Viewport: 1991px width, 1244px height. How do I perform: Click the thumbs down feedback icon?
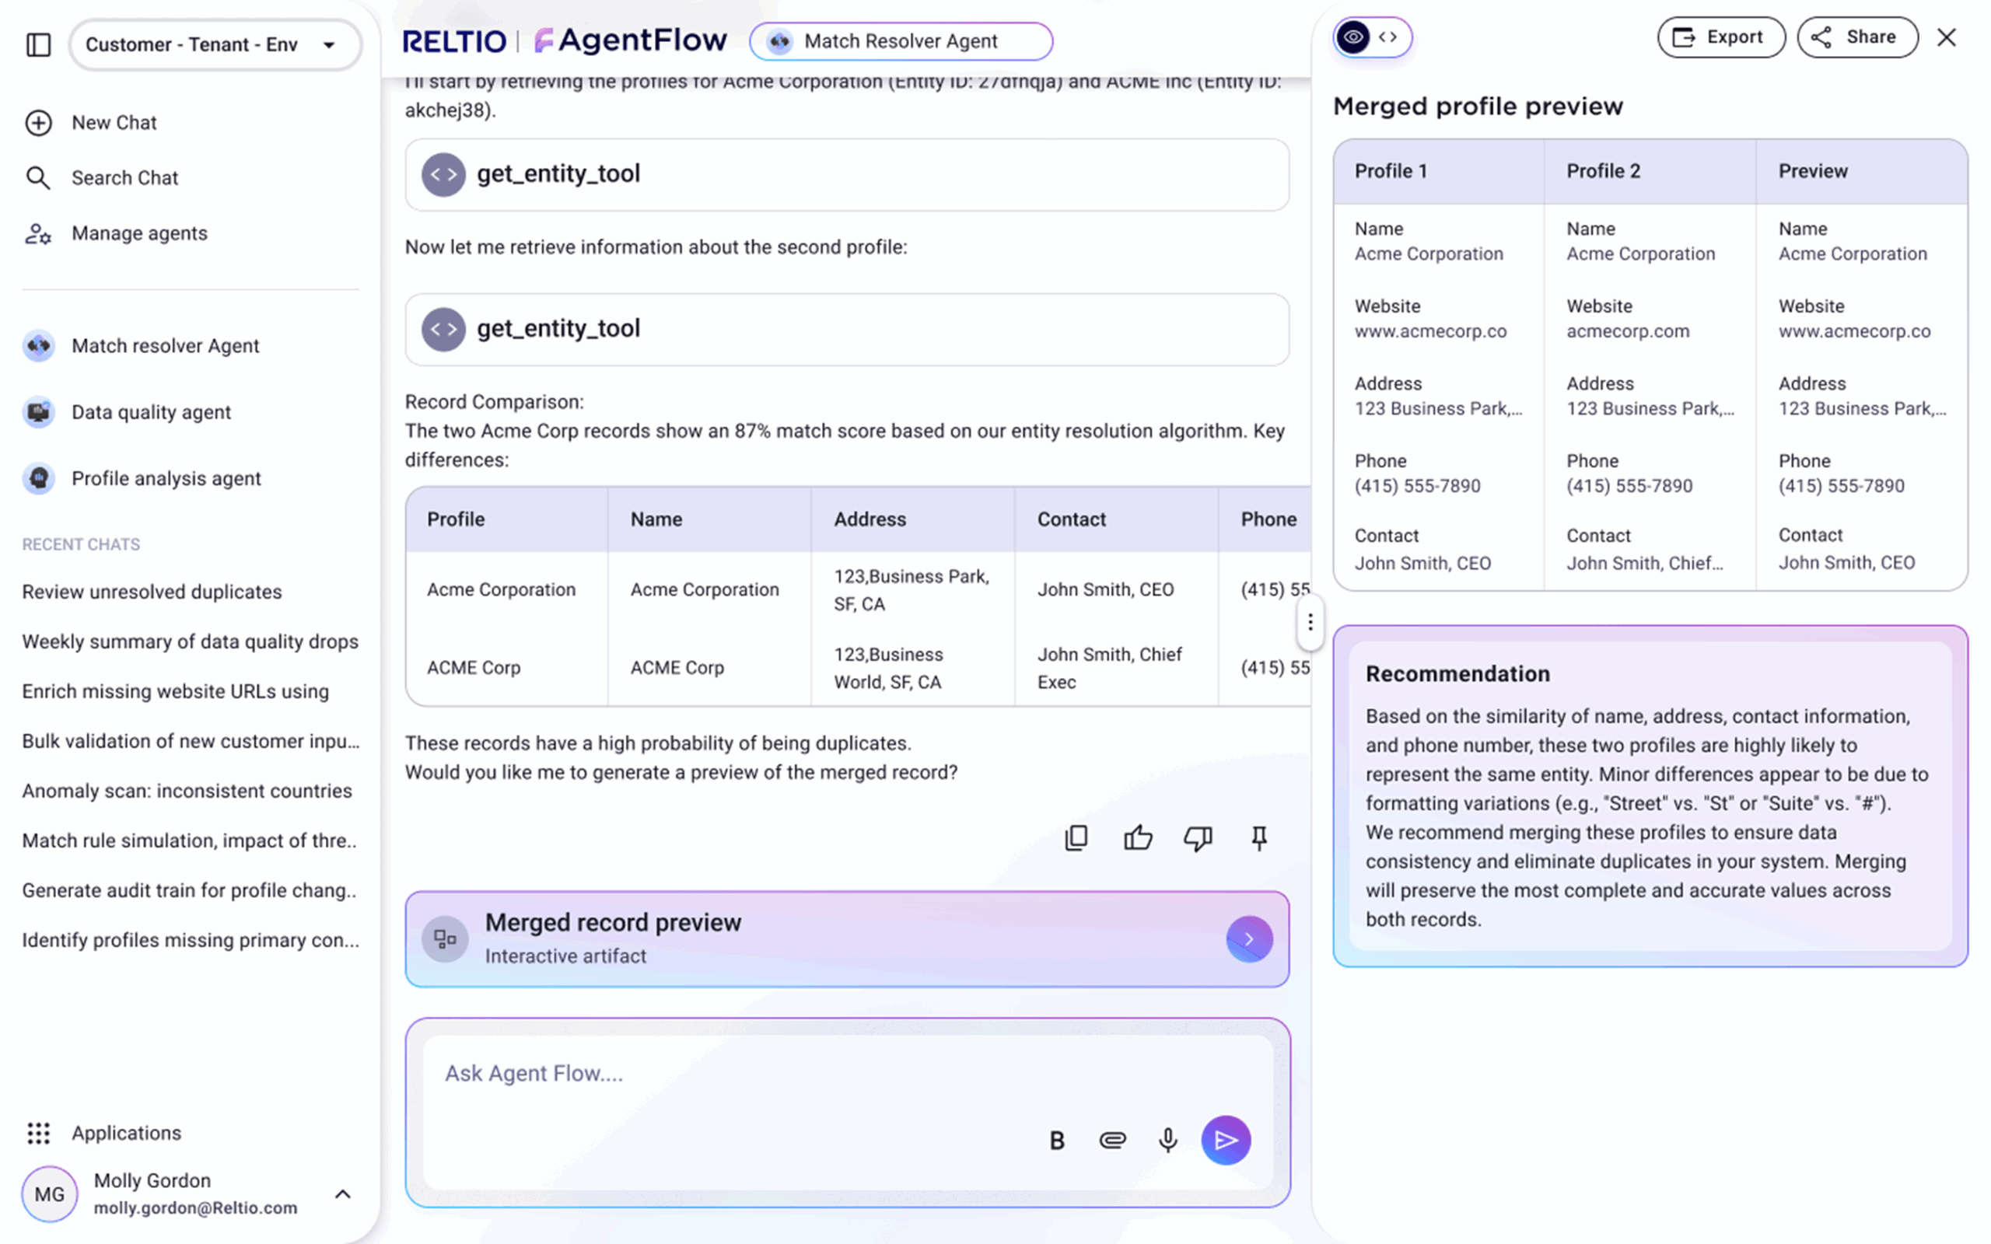(1198, 837)
